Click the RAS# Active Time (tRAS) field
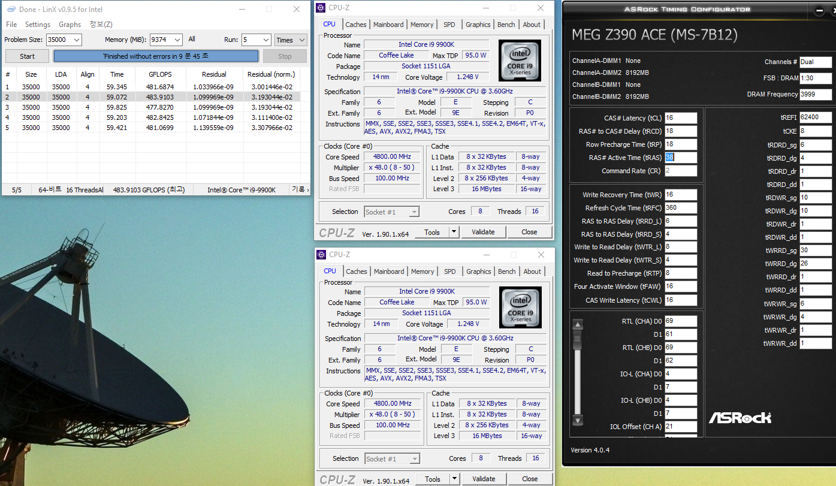The height and width of the screenshot is (486, 836). pos(681,158)
